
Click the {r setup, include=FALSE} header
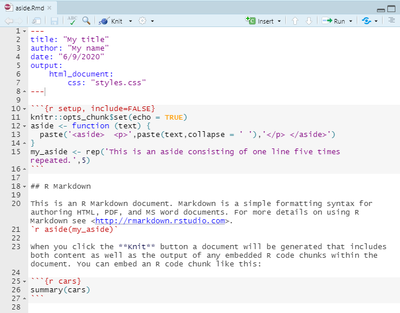click(93, 109)
